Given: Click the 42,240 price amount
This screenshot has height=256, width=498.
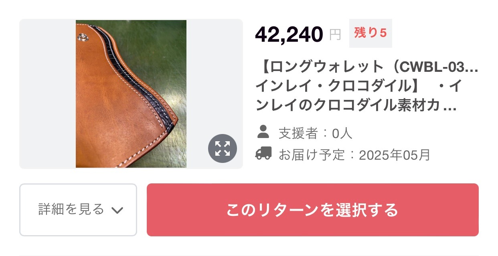Looking at the screenshot, I should click(289, 34).
